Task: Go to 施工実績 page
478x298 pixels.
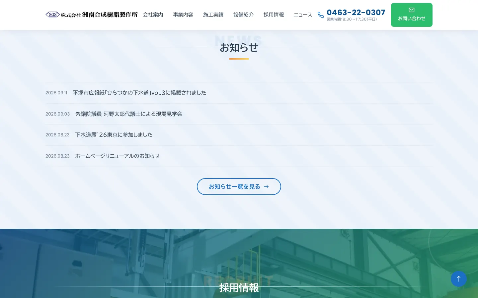Action: (213, 15)
